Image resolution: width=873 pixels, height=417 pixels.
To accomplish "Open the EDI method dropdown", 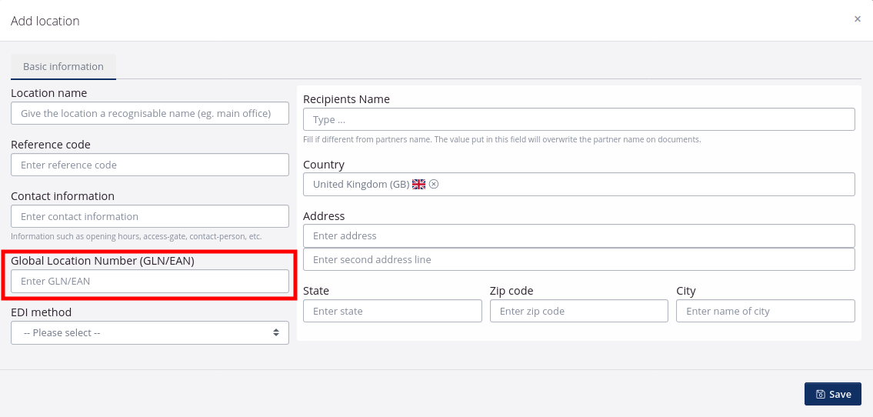I will click(x=150, y=333).
